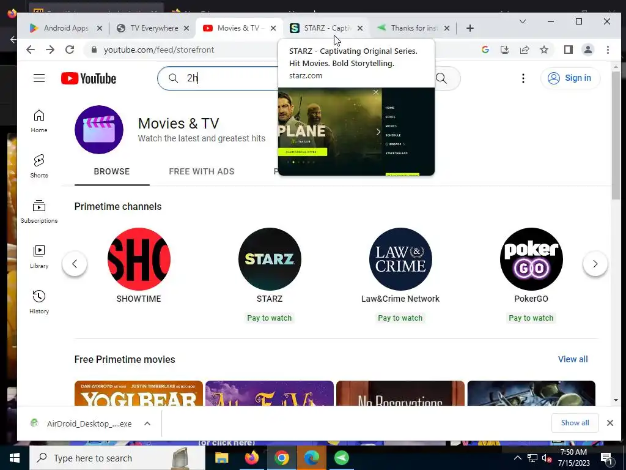Click Pay to watch under PokerGO
626x470 pixels.
pyautogui.click(x=531, y=318)
